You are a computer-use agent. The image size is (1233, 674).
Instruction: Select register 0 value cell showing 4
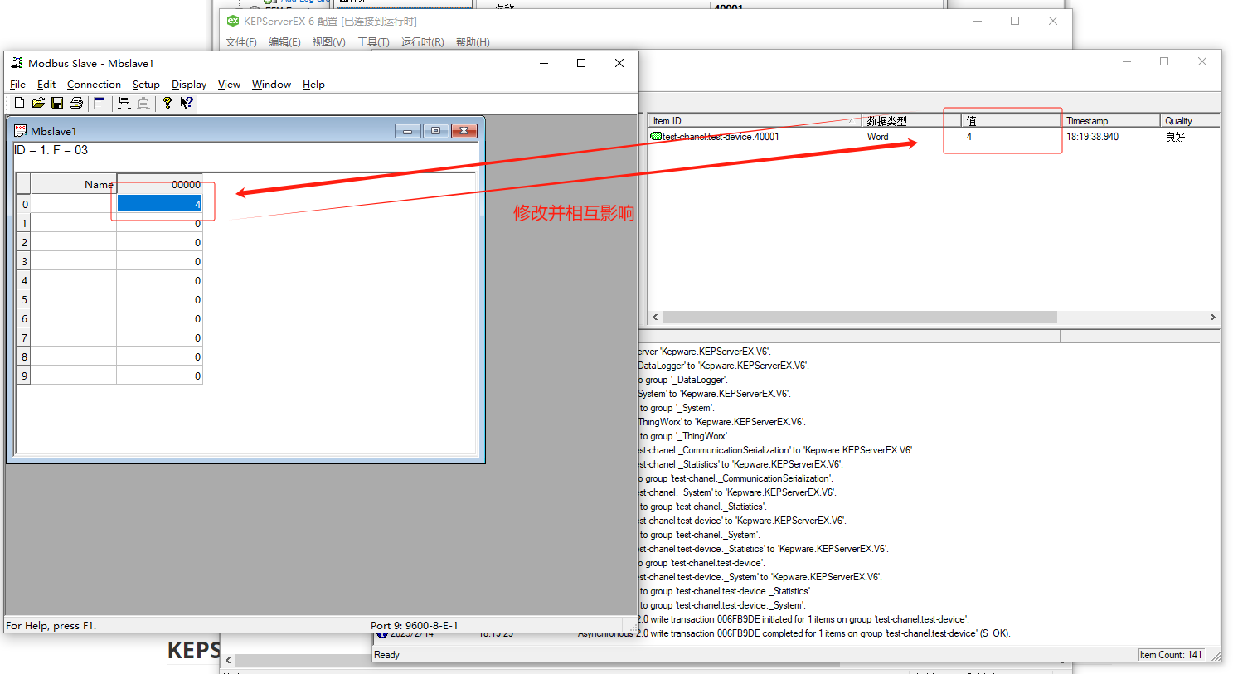coord(159,204)
